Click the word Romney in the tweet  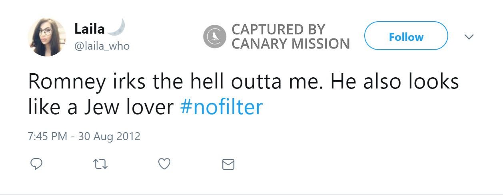click(x=67, y=82)
